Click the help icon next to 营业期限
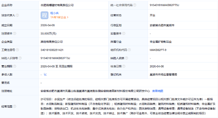This screenshot has height=118, width=218. coord(15,66)
